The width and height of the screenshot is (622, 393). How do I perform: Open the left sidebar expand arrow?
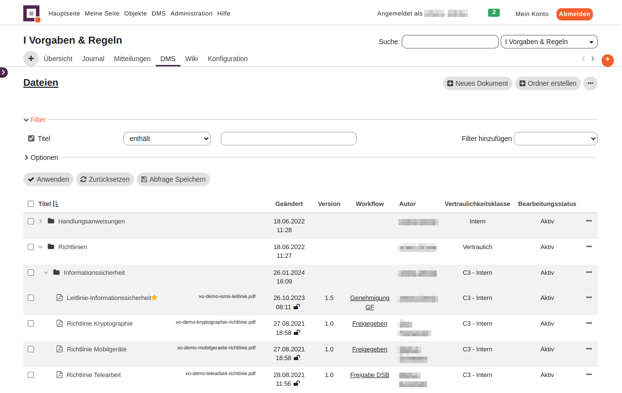tap(3, 72)
